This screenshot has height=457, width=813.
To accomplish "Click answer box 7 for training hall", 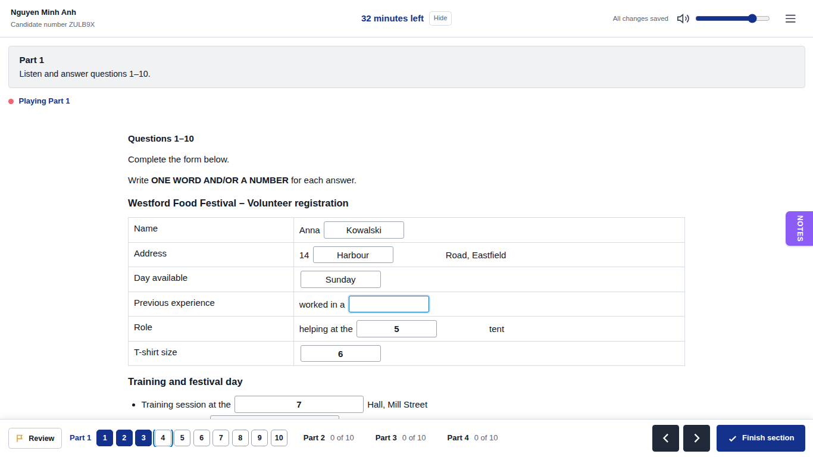I will click(299, 404).
